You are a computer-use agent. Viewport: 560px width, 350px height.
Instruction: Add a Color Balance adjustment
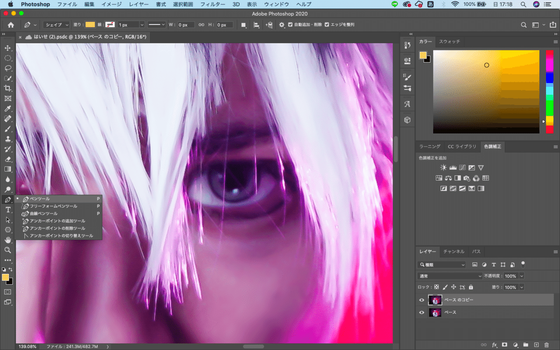(x=448, y=178)
